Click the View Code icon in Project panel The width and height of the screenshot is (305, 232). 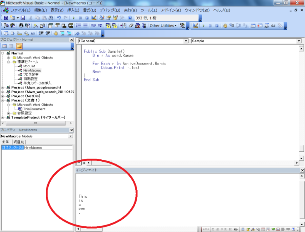4,47
